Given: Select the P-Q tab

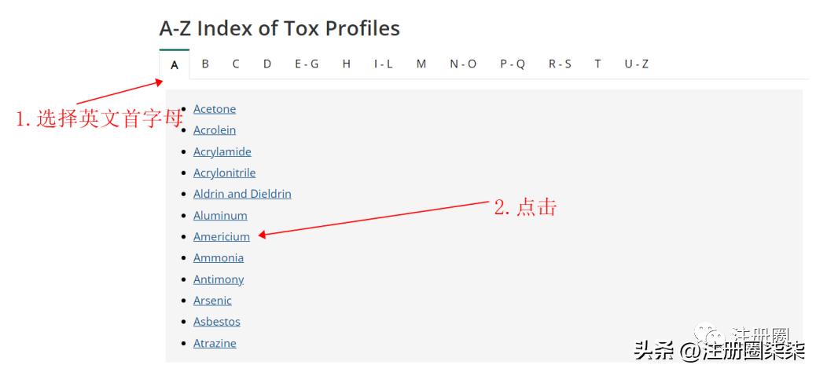Looking at the screenshot, I should coord(513,64).
